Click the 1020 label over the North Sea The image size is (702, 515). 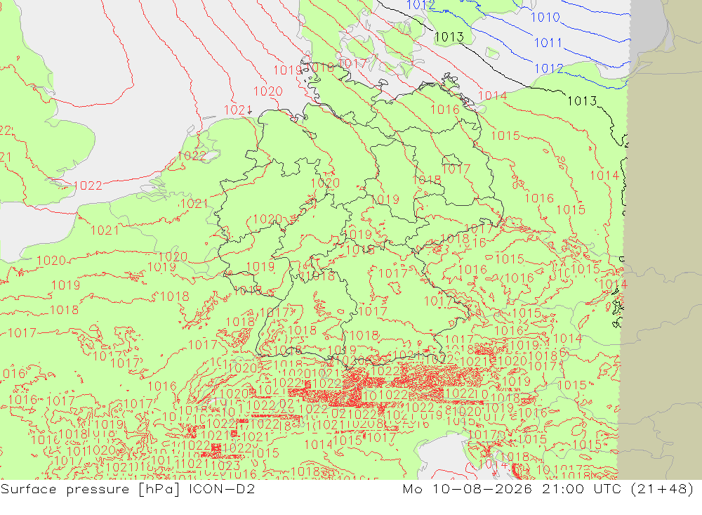tap(267, 91)
